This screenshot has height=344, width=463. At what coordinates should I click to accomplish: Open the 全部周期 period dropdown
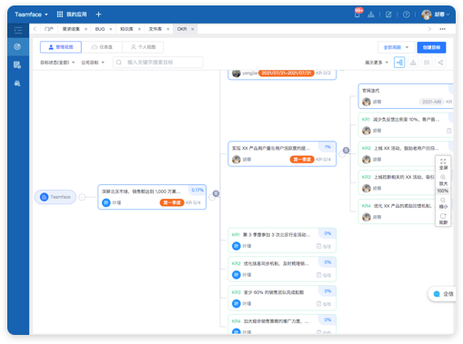[x=396, y=47]
